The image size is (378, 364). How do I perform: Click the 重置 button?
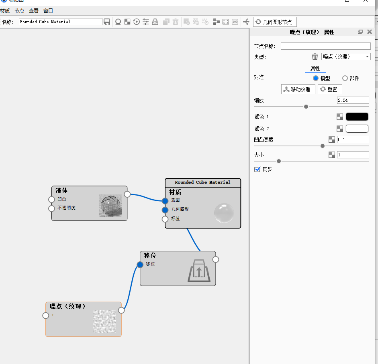pyautogui.click(x=330, y=89)
